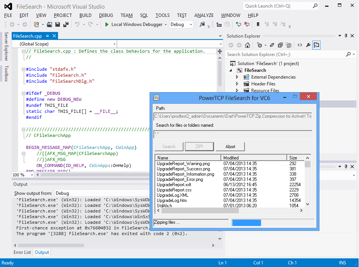The image size is (359, 267).
Task: Switch to the Error List tab
Action: [x=22, y=252]
